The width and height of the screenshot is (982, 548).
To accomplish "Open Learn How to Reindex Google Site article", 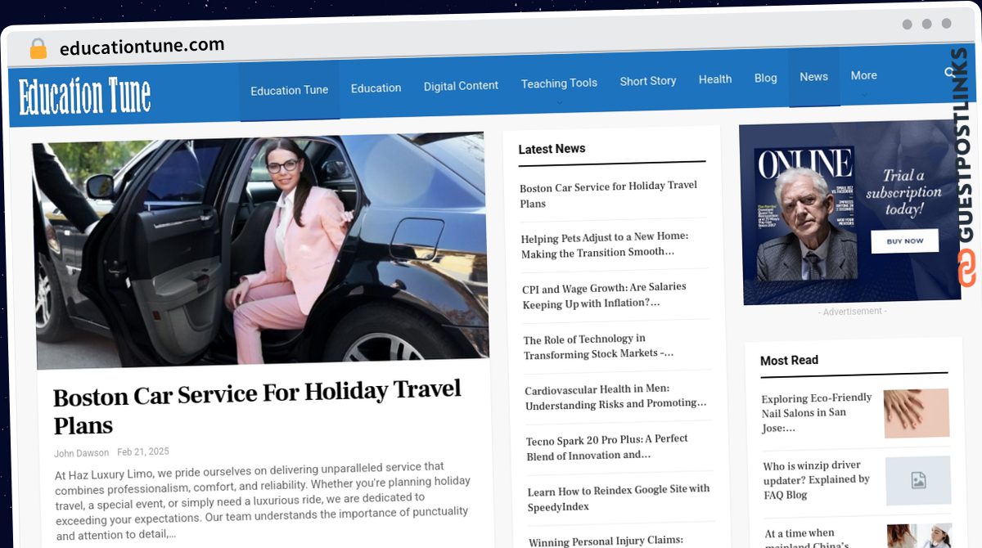I will pos(618,498).
